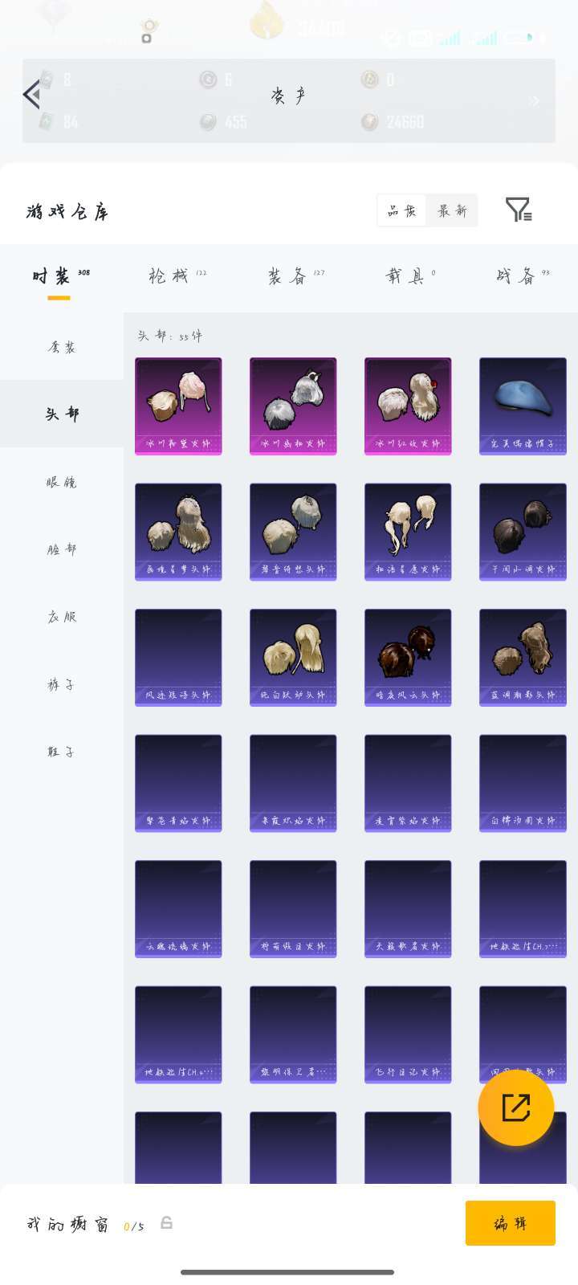Open the 套装 sidebar category
The height and width of the screenshot is (1285, 578).
(62, 347)
